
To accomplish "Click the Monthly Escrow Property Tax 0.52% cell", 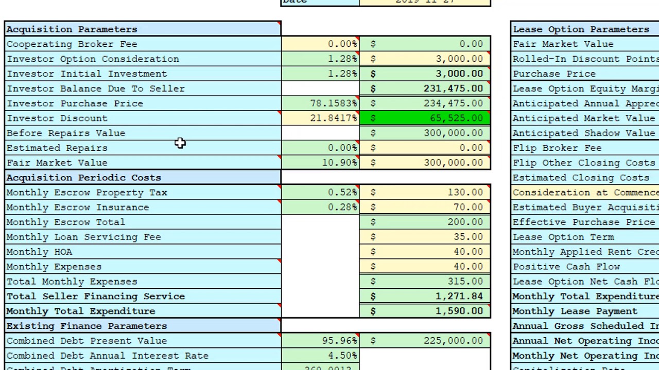I will [x=320, y=192].
